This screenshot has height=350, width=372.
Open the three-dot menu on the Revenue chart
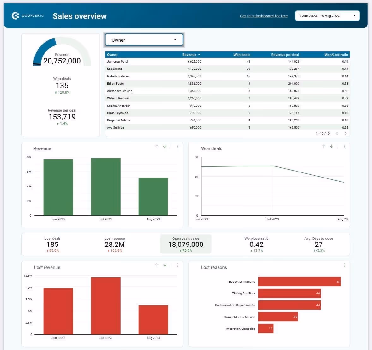click(177, 146)
